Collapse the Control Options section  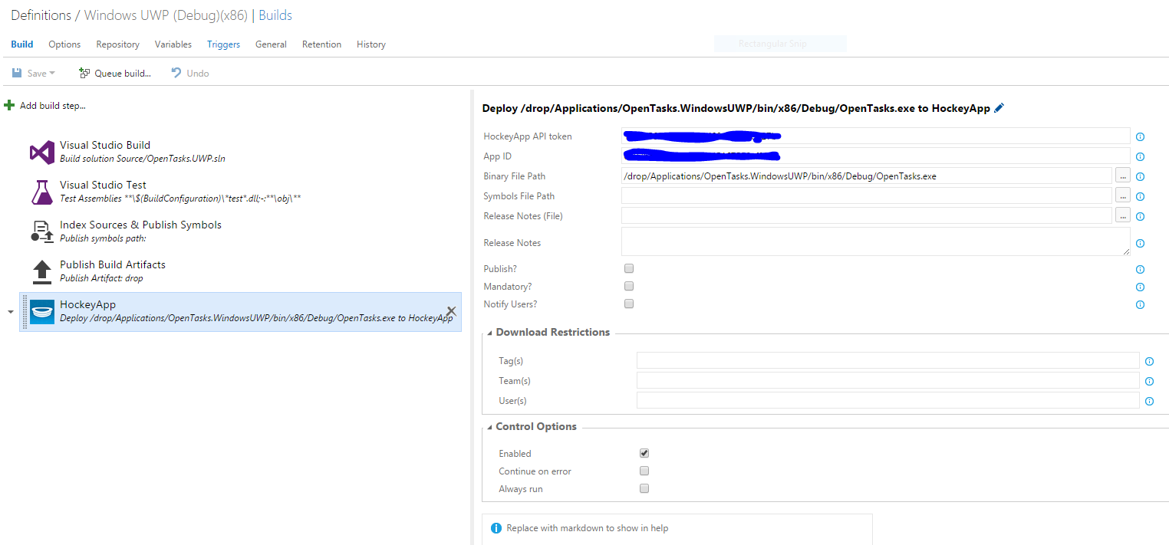pyautogui.click(x=490, y=427)
